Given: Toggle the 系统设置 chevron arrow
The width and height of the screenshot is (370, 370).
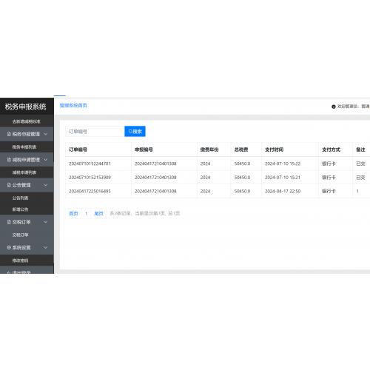Looking at the screenshot, I should tap(46, 247).
